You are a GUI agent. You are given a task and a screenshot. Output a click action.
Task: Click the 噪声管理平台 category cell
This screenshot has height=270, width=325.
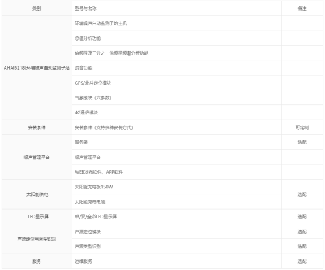click(37, 157)
